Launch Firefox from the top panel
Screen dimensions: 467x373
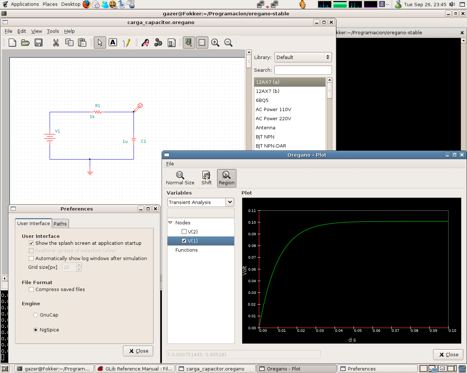pos(86,4)
